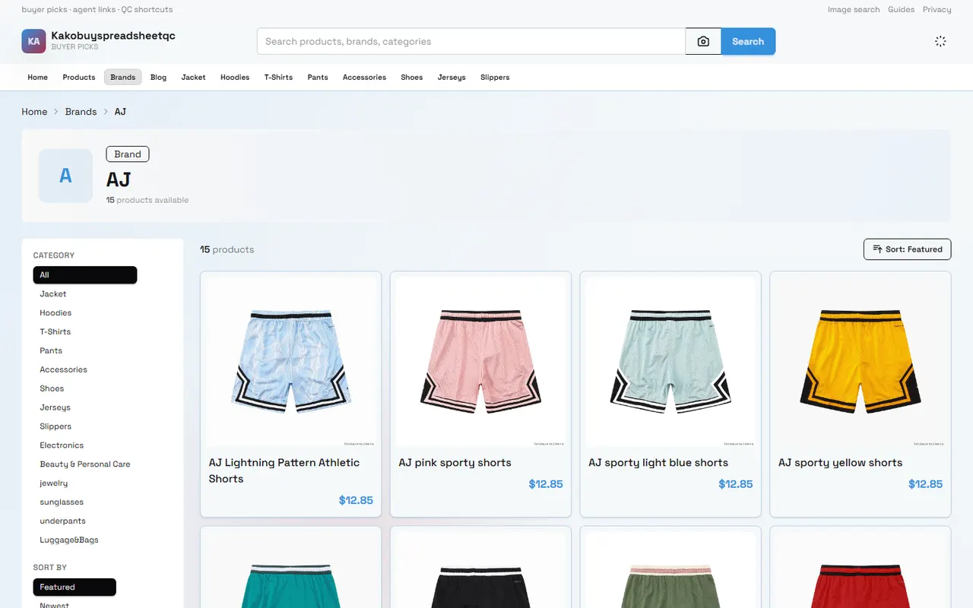The width and height of the screenshot is (973, 608).
Task: Open the Privacy link in header
Action: click(x=937, y=10)
